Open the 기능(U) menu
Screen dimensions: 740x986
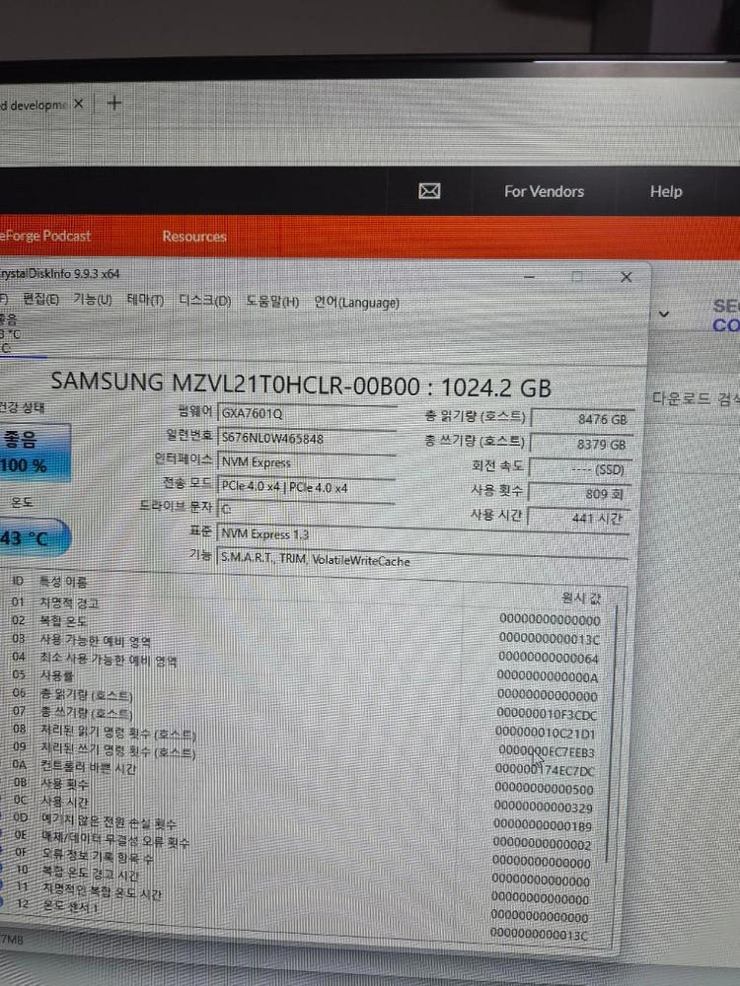tap(93, 300)
